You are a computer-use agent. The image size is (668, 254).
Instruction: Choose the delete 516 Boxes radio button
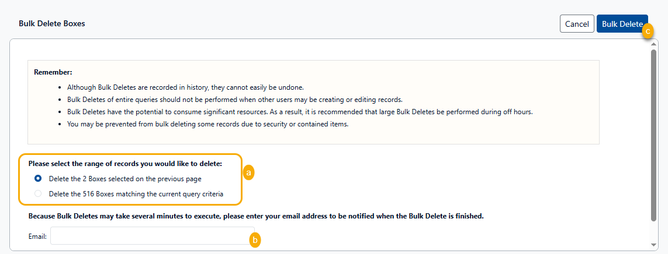38,193
